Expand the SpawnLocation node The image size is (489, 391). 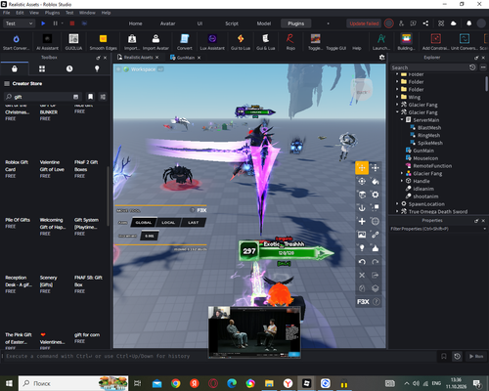397,203
